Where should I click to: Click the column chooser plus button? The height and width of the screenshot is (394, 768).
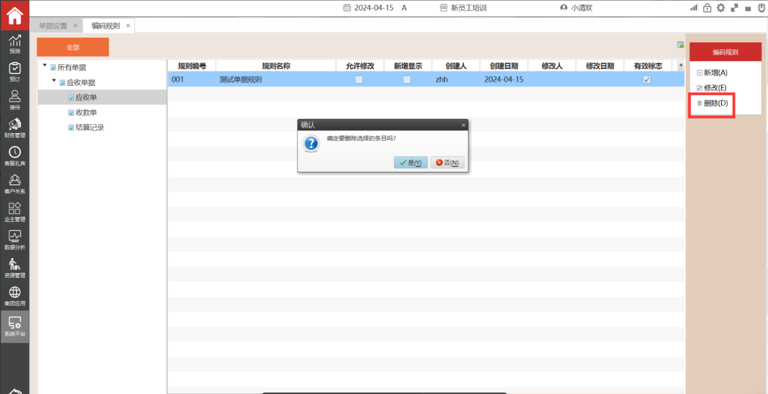click(x=681, y=65)
